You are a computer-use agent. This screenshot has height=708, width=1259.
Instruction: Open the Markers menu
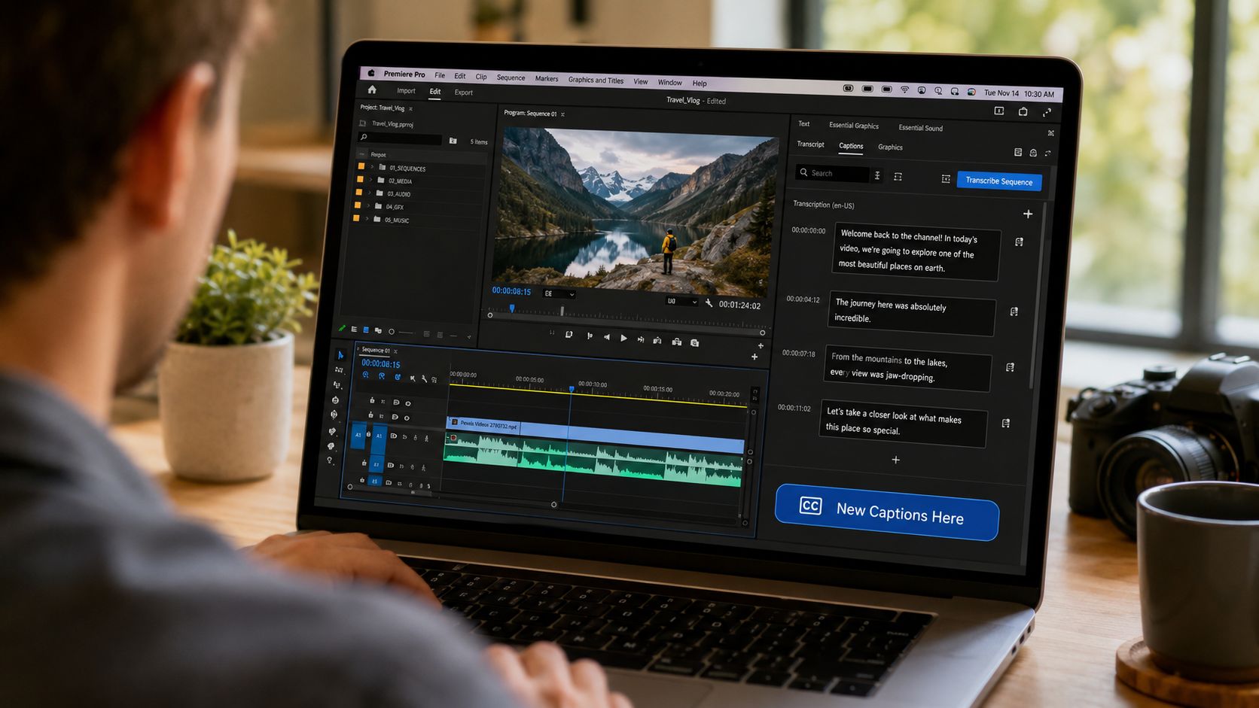(547, 78)
